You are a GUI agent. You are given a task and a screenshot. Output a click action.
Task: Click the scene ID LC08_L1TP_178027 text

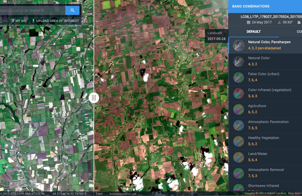(x=271, y=17)
